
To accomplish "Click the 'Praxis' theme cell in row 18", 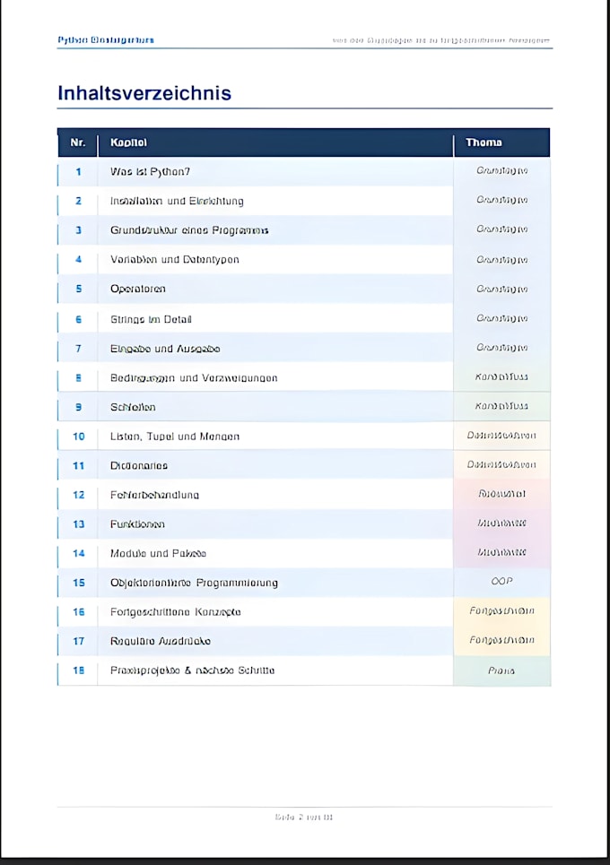I will [501, 670].
